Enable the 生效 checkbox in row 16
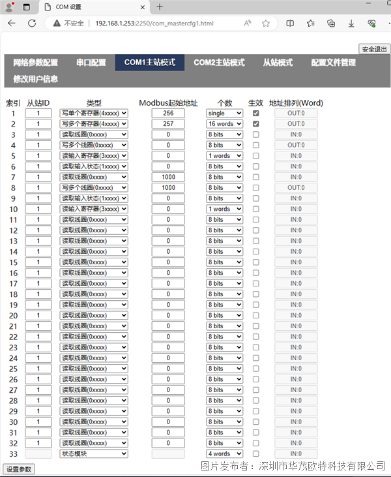This screenshot has width=391, height=477. coord(256,273)
